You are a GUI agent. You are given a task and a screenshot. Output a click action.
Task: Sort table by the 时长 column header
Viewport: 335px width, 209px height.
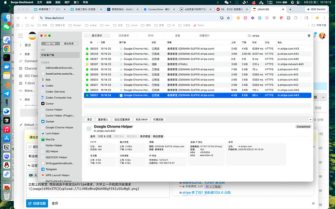[x=254, y=43]
